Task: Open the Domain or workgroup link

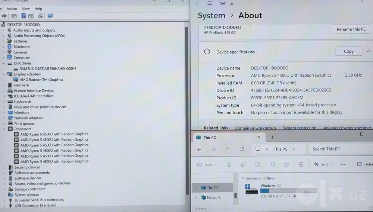Action: coord(255,128)
